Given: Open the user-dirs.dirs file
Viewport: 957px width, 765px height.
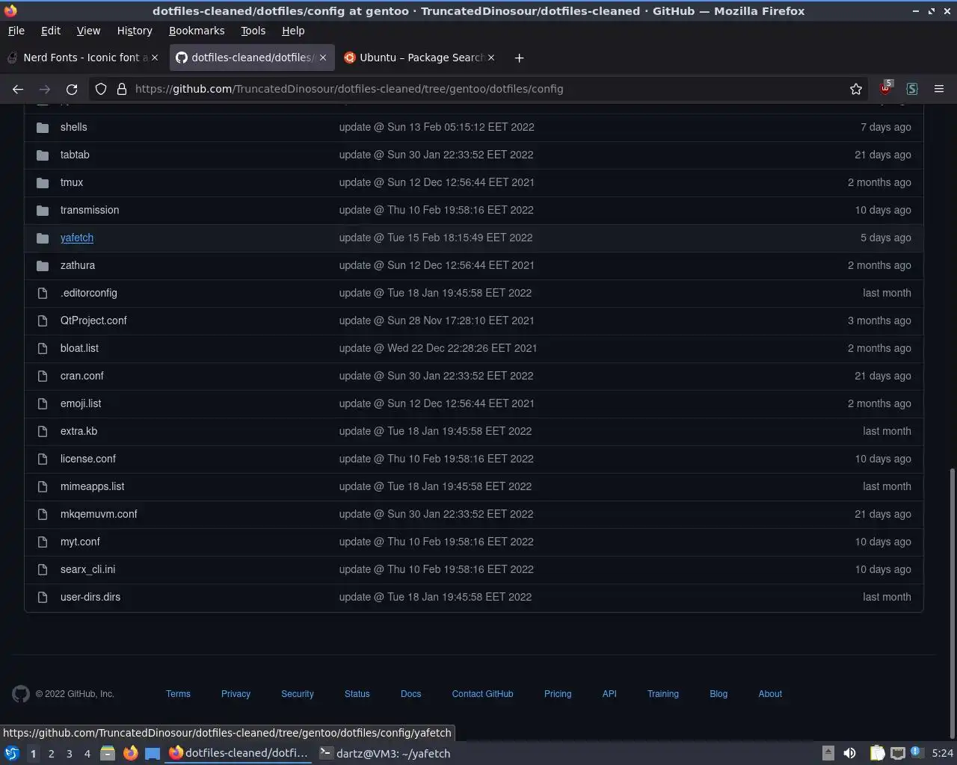Looking at the screenshot, I should 90,597.
